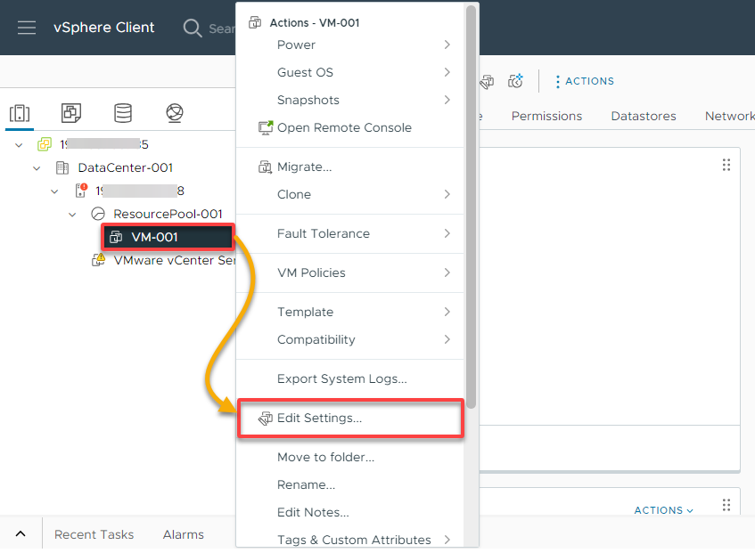Open the lower card ACTIONS dropdown

click(663, 510)
